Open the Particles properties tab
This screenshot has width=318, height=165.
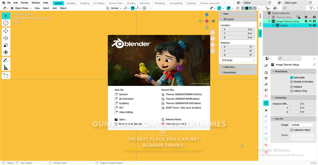point(266,122)
